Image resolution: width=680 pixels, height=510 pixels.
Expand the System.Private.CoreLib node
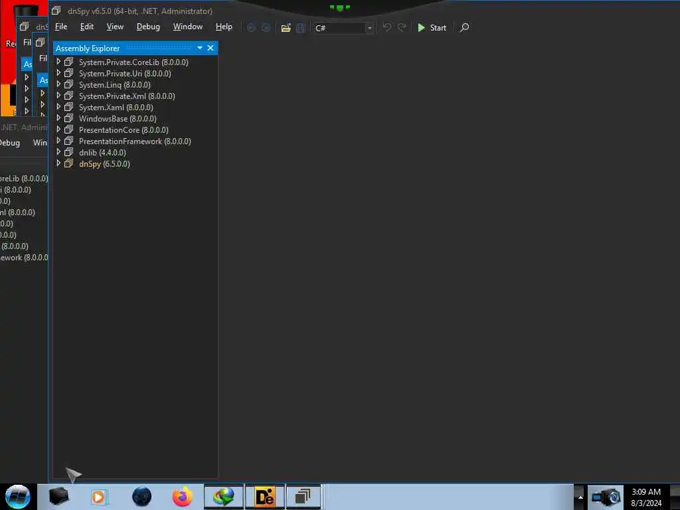pyautogui.click(x=58, y=62)
